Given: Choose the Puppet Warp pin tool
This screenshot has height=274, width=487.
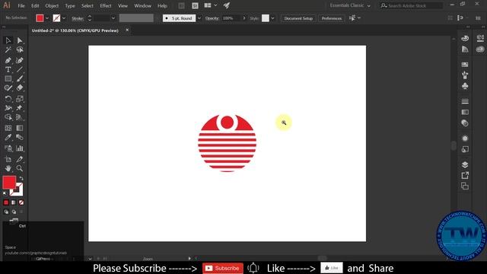Looking at the screenshot, I should (x=20, y=108).
